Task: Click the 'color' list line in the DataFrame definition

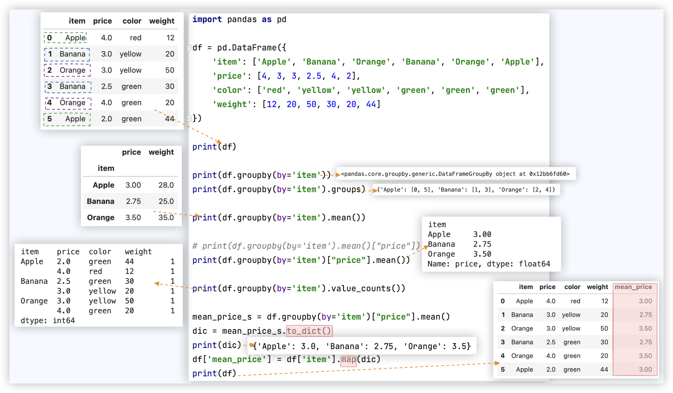Action: click(371, 90)
